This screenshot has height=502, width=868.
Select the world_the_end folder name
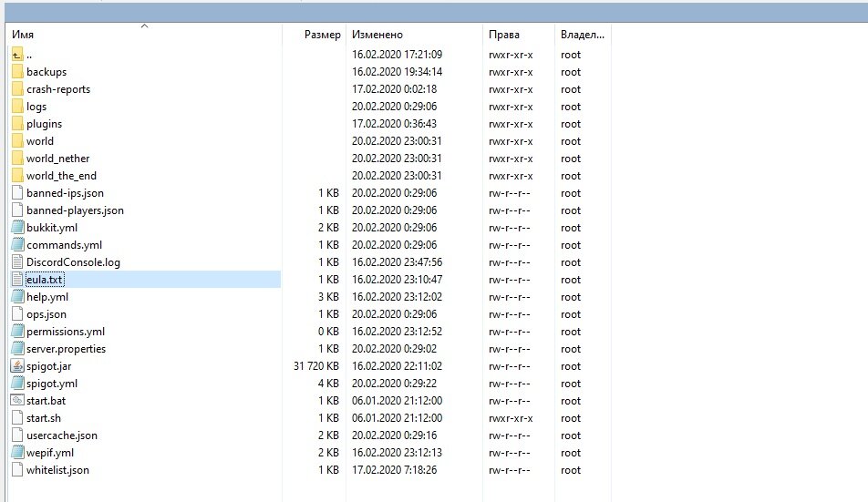(x=61, y=176)
